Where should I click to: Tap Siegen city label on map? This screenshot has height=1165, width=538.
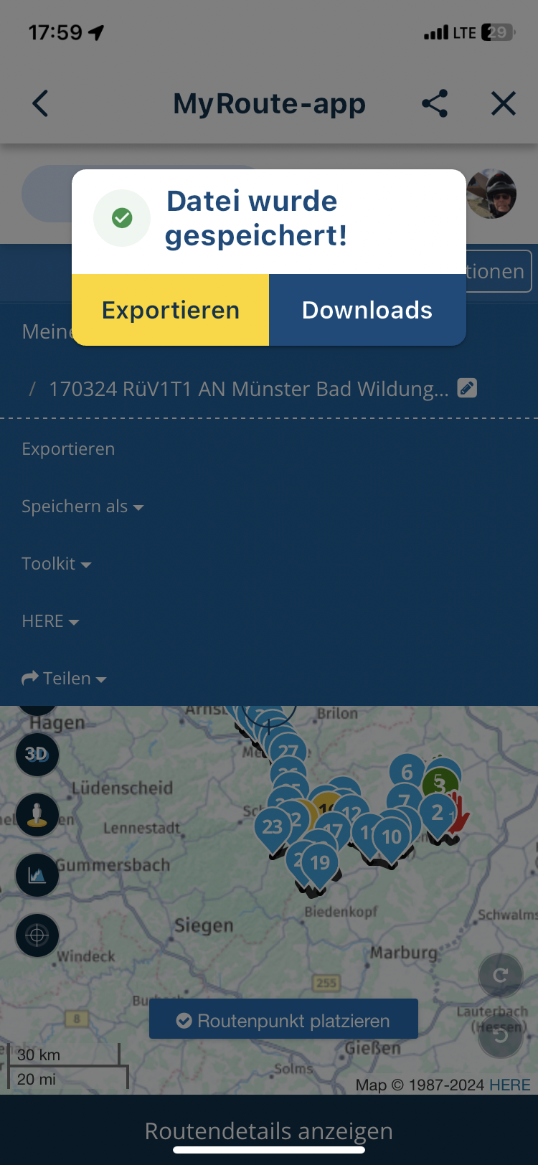204,925
